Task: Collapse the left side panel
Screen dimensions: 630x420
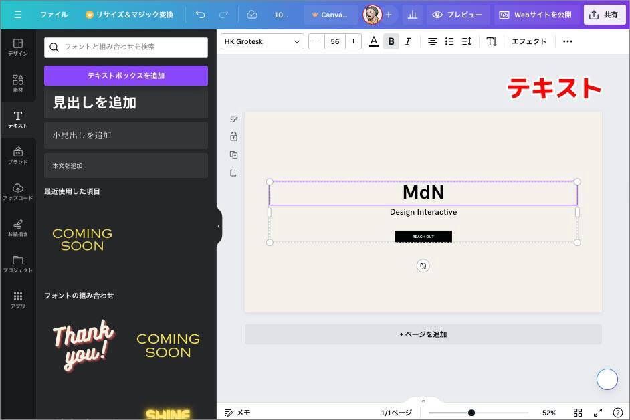Action: (x=218, y=226)
